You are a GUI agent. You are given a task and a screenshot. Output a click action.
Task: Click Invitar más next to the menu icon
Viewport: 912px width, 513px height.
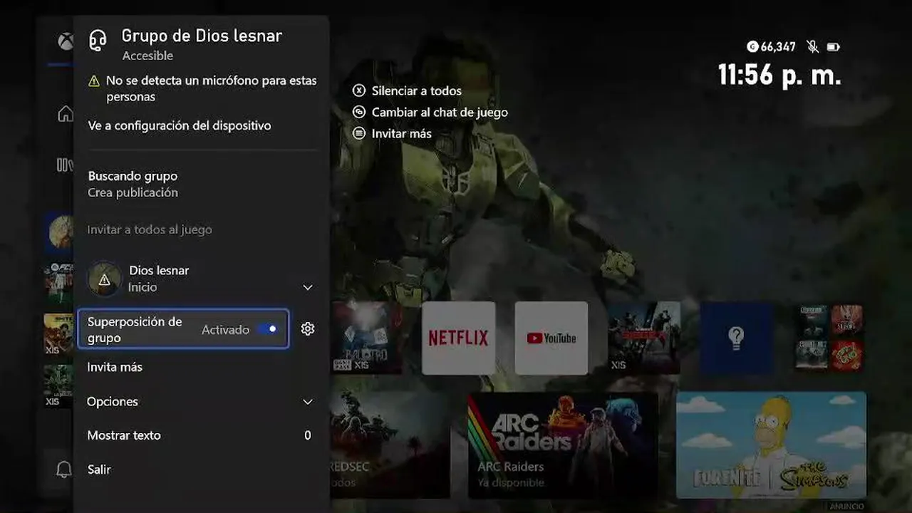(402, 133)
